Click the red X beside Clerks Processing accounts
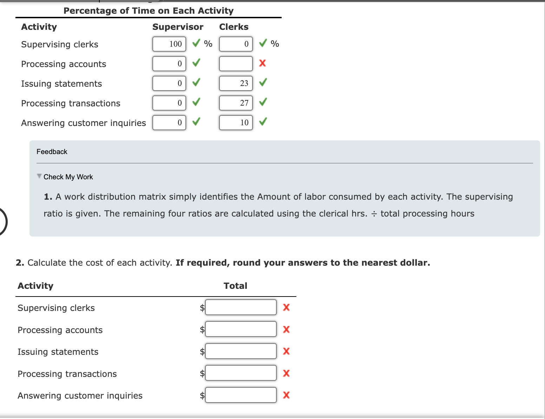Viewport: 545px width, 419px height. 262,63
